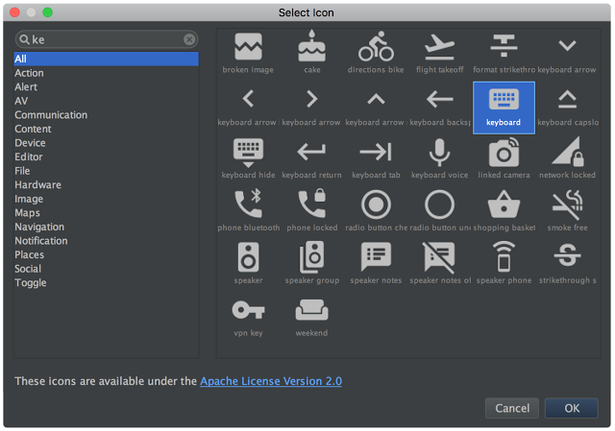Screen dimensions: 615x431
Task: Select the phone bluetooth icon
Action: coord(248,204)
